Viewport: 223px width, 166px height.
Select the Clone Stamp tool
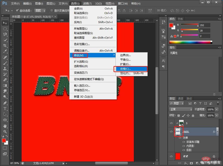5,69
